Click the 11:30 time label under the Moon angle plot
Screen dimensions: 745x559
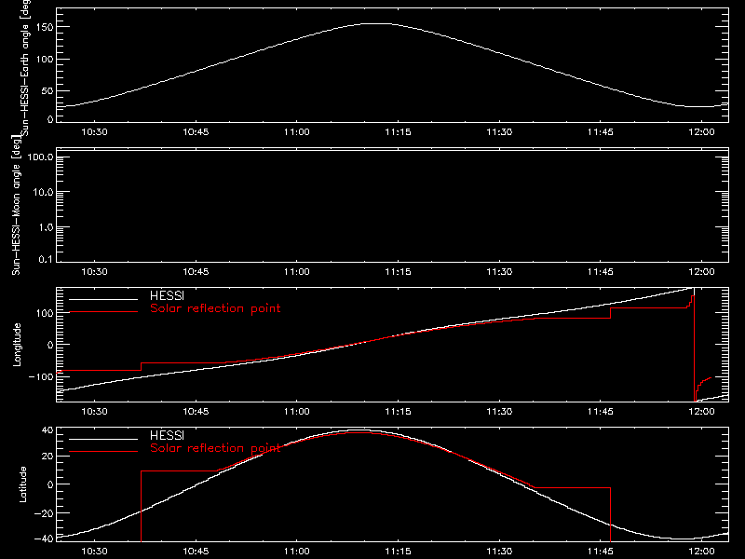(x=499, y=272)
